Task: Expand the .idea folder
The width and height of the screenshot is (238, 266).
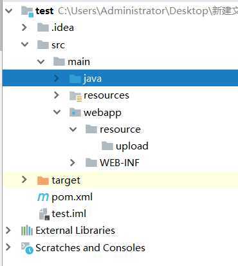Action: click(24, 28)
